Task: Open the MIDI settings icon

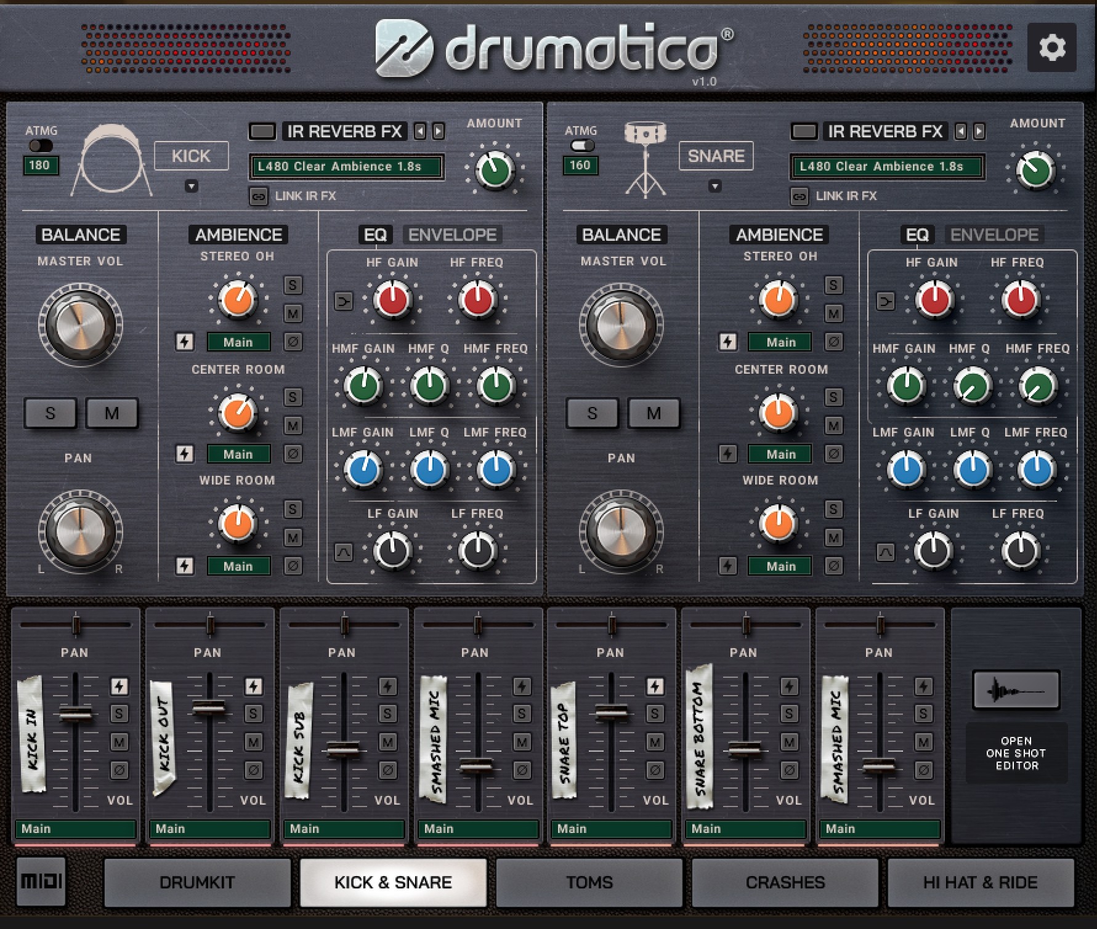Action: coord(41,882)
